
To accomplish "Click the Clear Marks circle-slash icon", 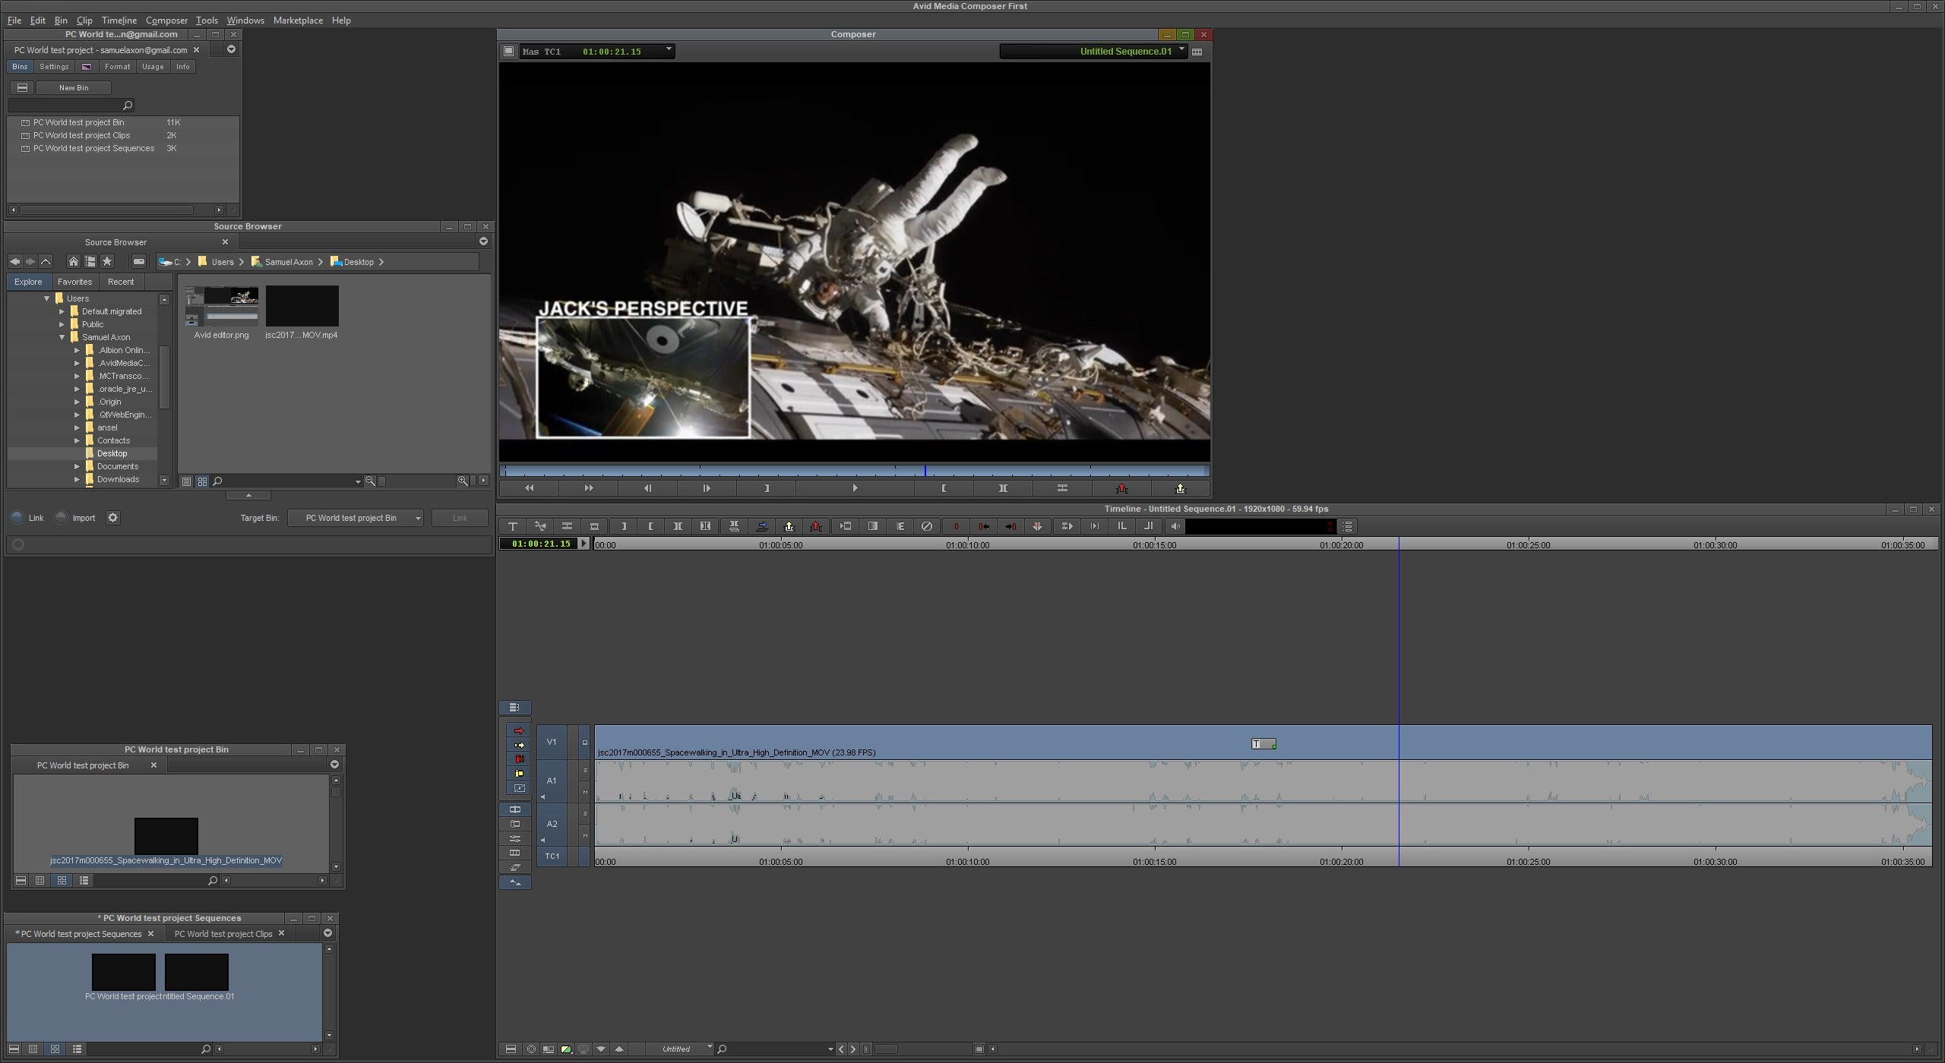I will (x=927, y=526).
